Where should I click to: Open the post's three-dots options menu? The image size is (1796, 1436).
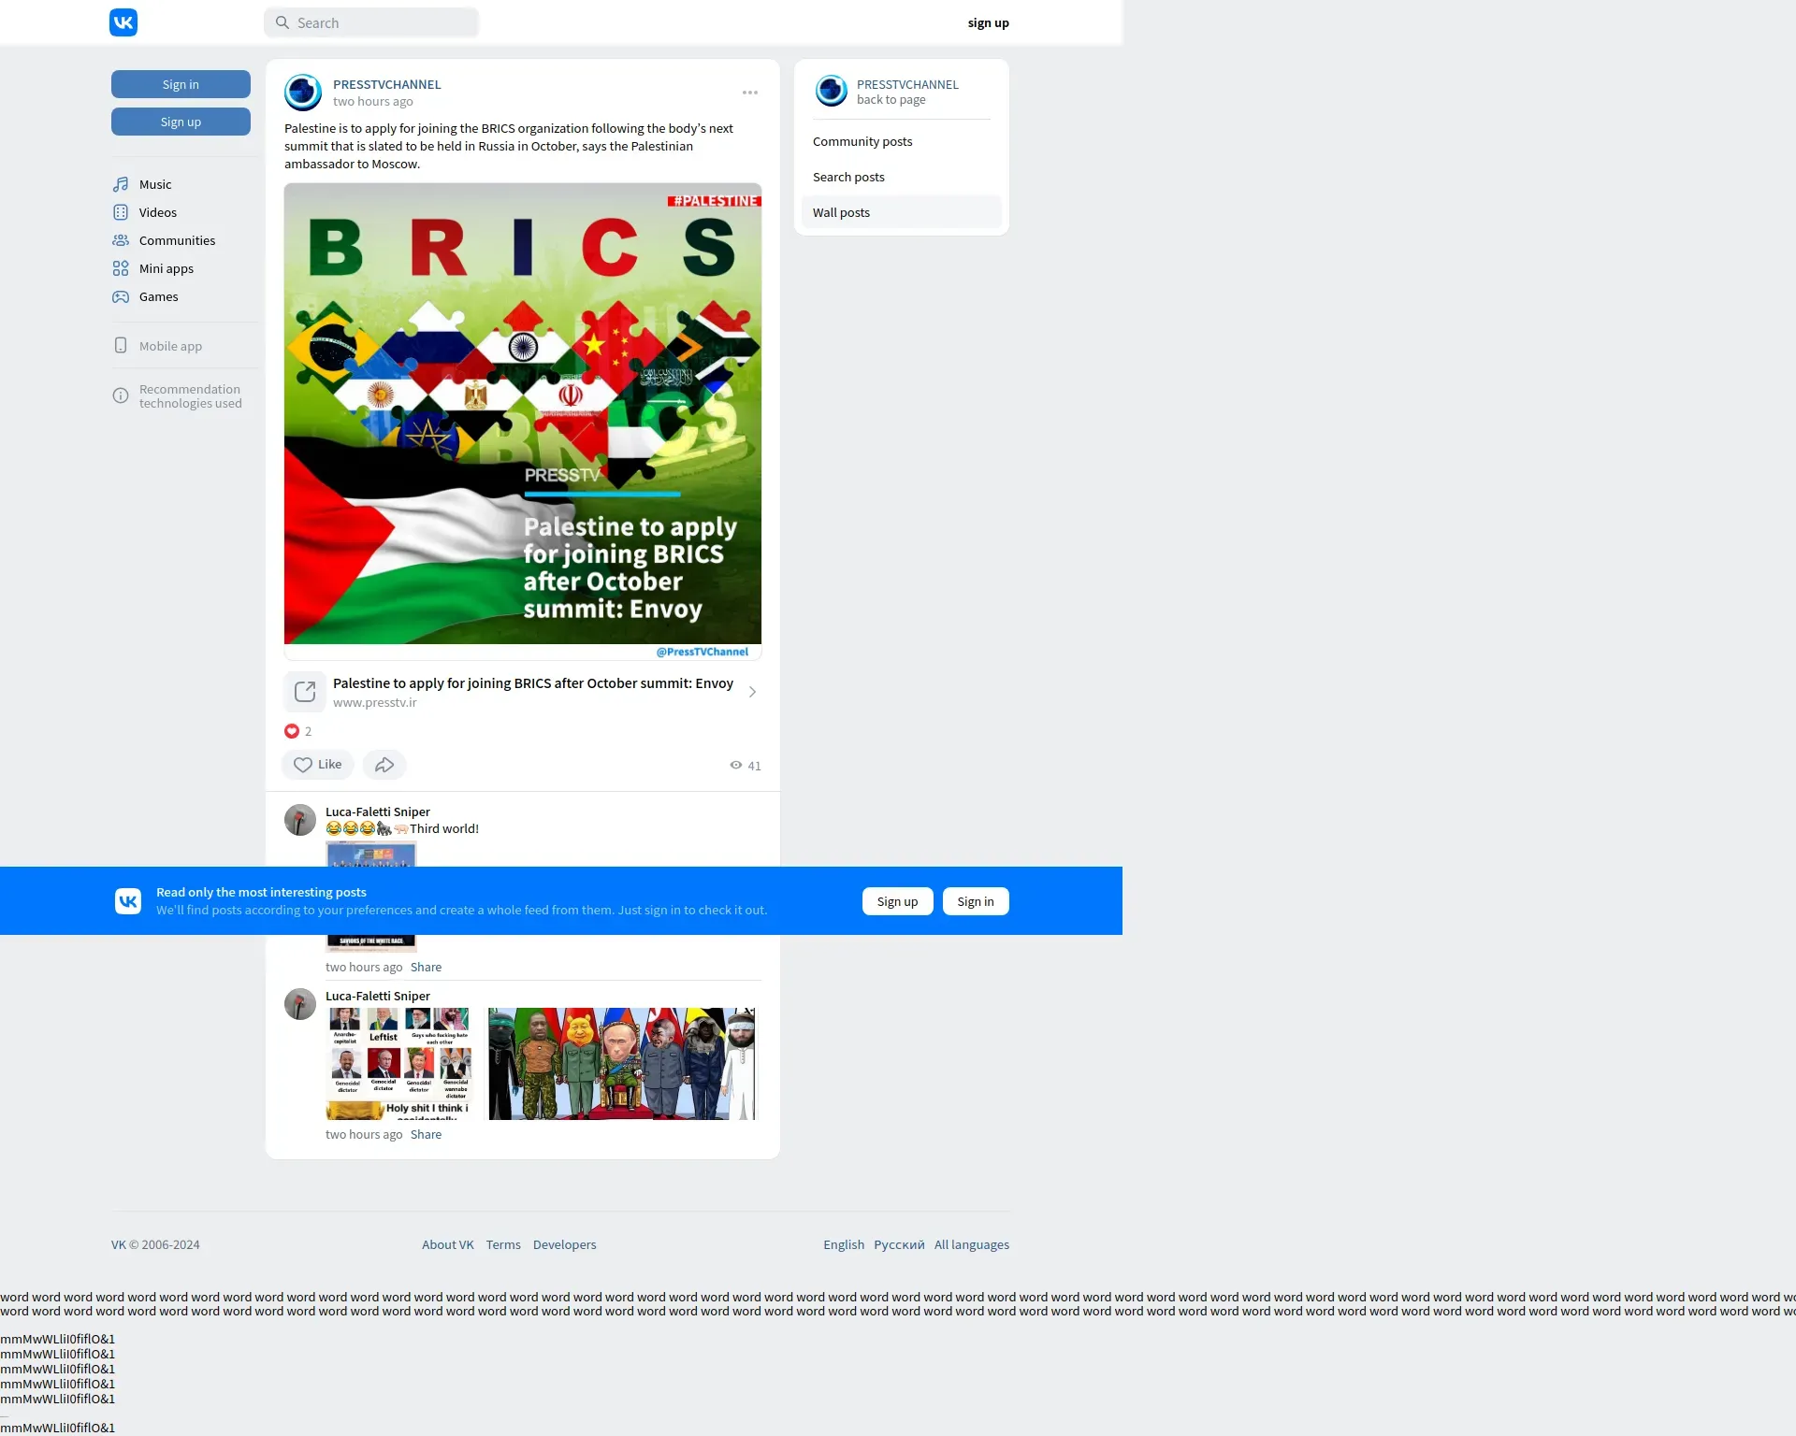click(750, 93)
